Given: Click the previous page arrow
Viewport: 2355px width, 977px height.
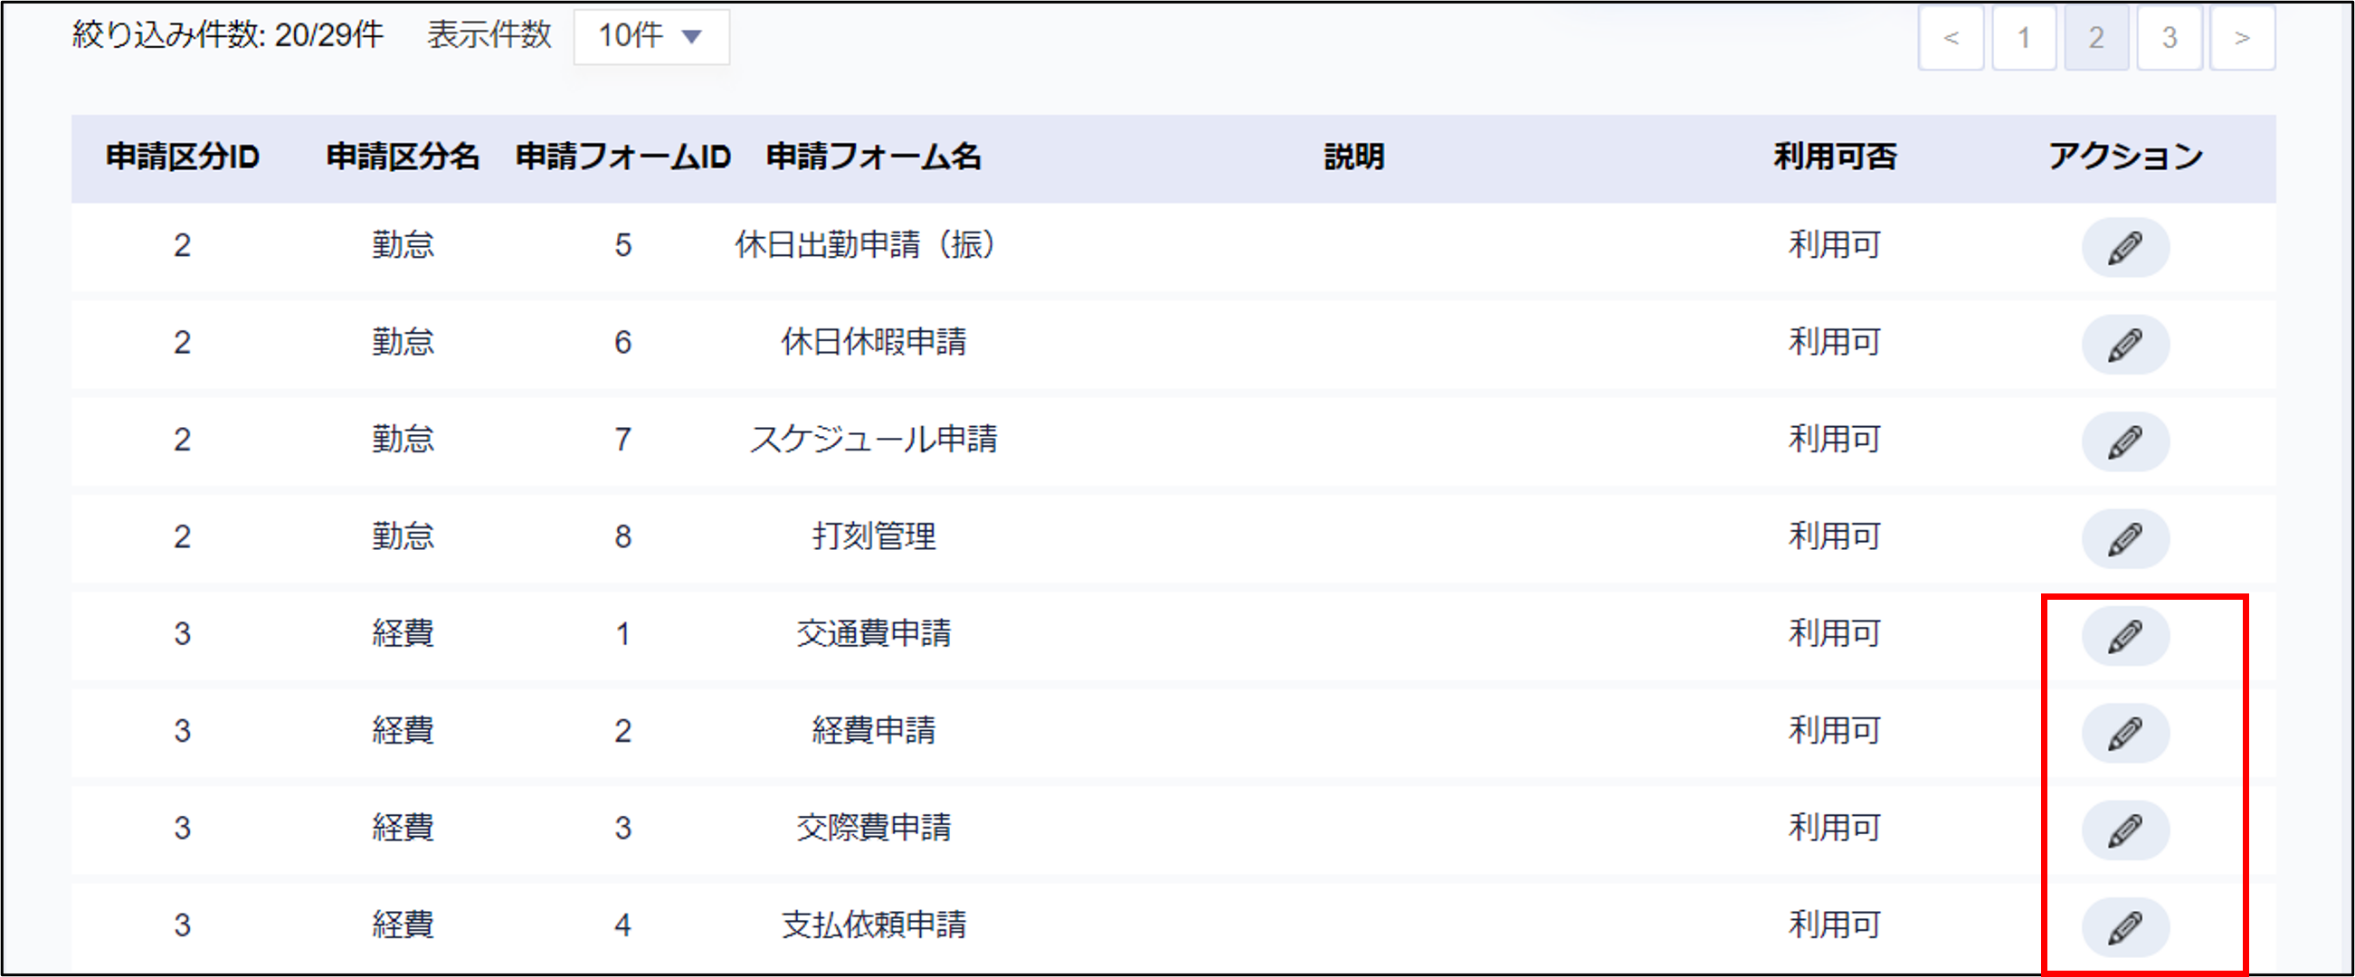Looking at the screenshot, I should (x=1950, y=37).
